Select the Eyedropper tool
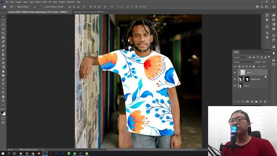The height and width of the screenshot is (156, 277). tap(3, 42)
